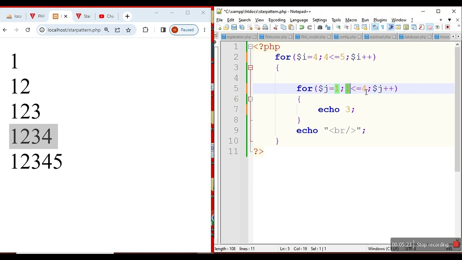Undo the last edit via toolbar
462x260 pixels.
[x=302, y=27]
